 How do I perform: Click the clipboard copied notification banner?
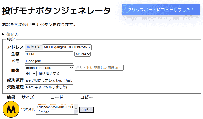[161, 10]
